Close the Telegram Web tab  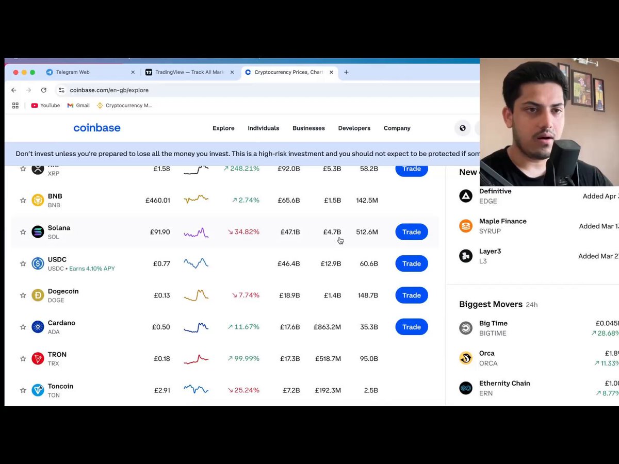coord(133,72)
